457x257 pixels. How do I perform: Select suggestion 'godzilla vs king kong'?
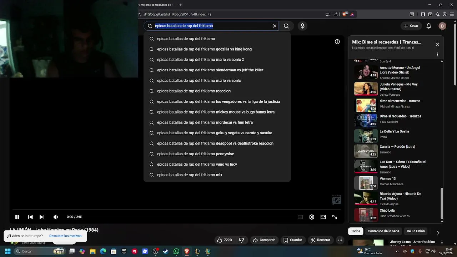217,49
